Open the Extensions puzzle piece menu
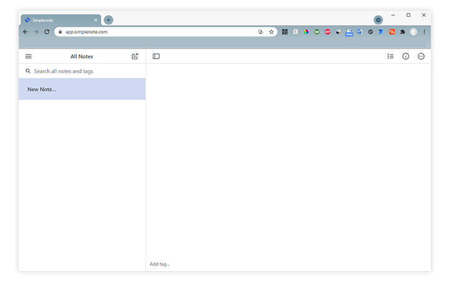Viewport: 449px width, 281px height. click(x=402, y=32)
